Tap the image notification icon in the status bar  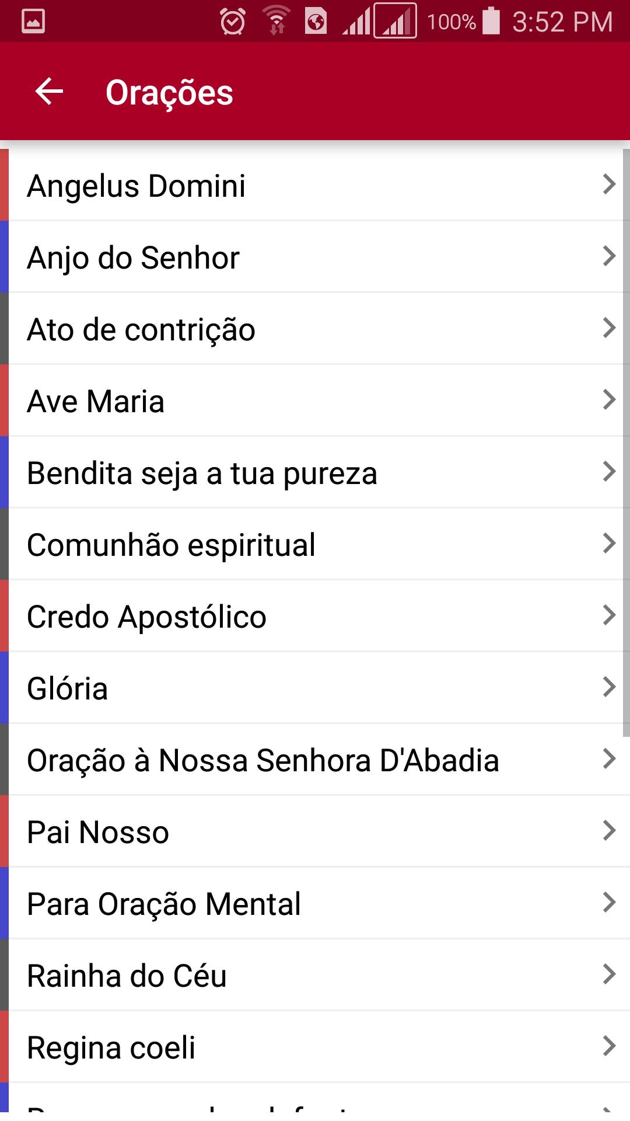tap(33, 22)
